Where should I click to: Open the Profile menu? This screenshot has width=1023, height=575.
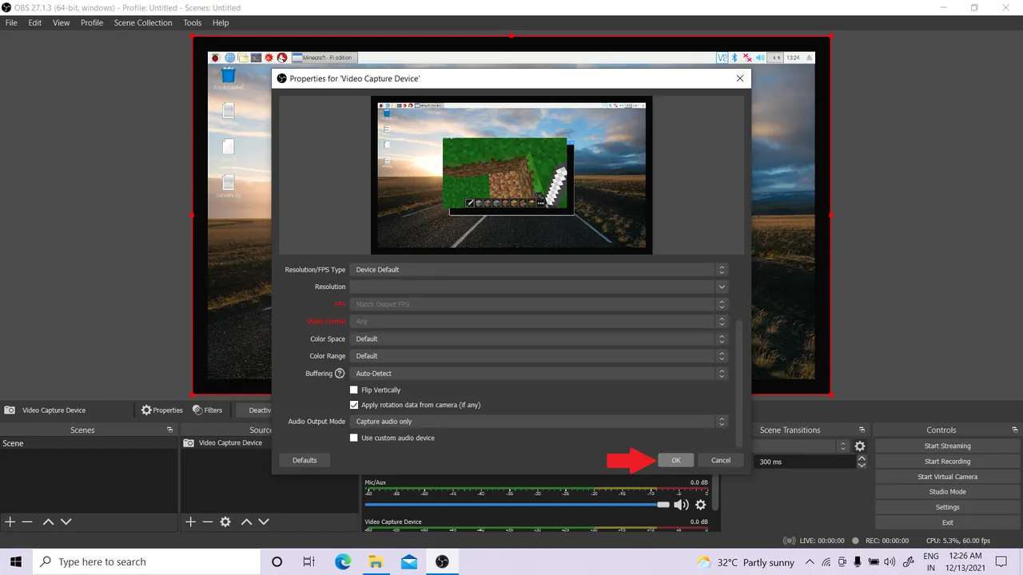coord(92,22)
